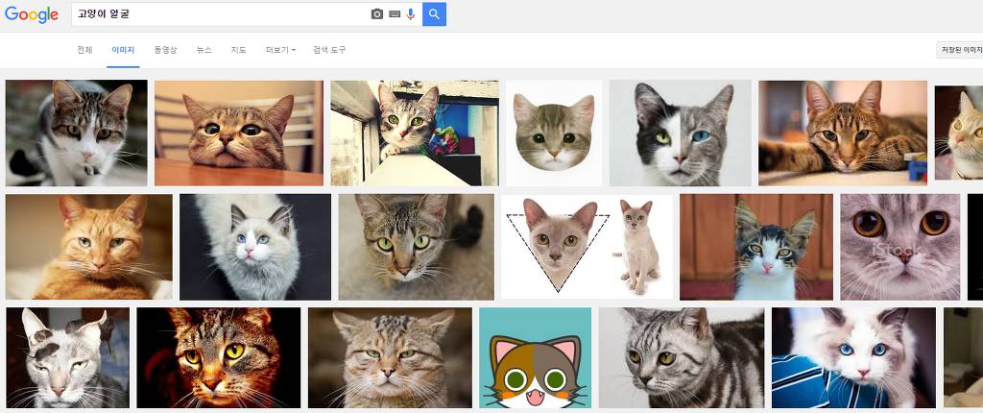Go to the 뉴스 tab
Image resolution: width=983 pixels, height=413 pixels.
[204, 49]
